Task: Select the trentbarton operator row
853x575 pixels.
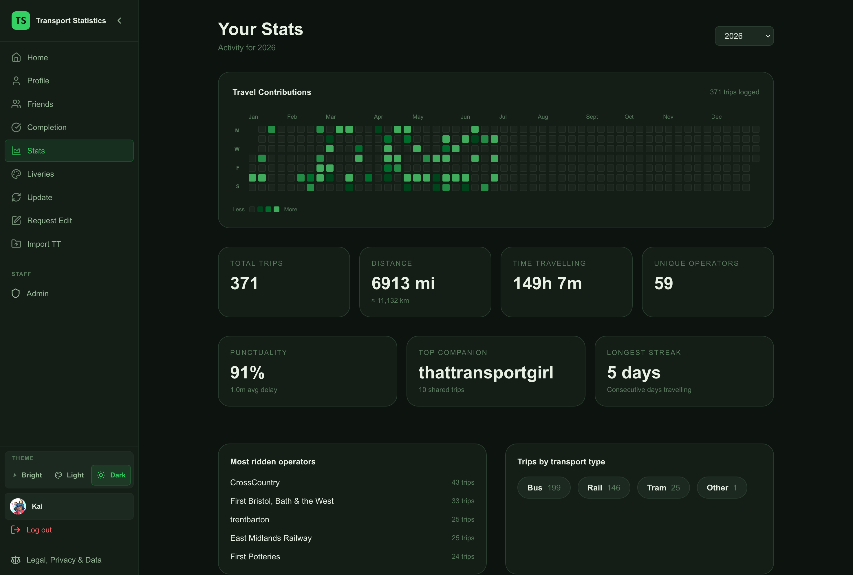Action: pos(352,519)
